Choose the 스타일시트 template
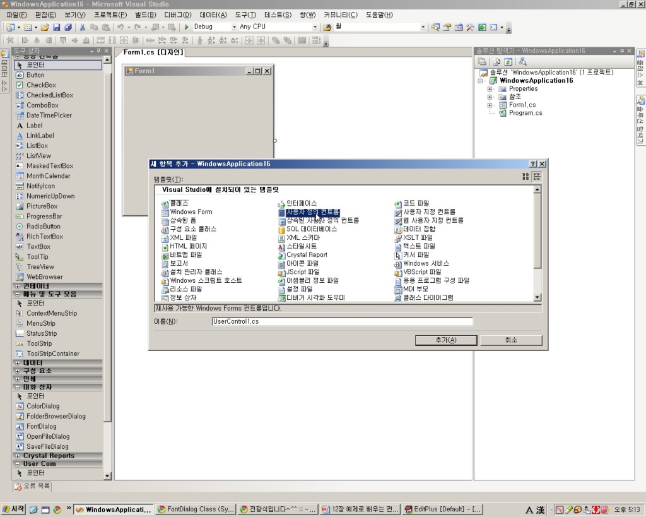This screenshot has width=646, height=517. [x=302, y=246]
